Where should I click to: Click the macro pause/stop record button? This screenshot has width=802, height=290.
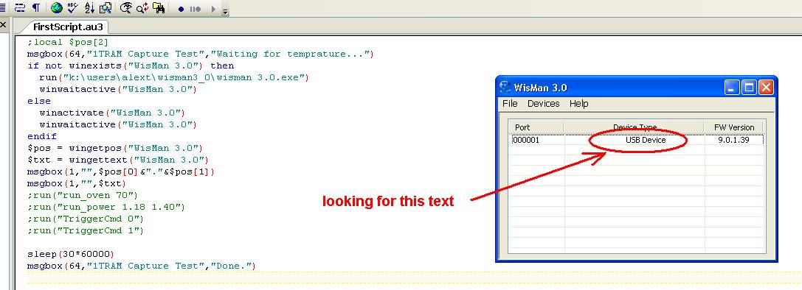point(196,9)
